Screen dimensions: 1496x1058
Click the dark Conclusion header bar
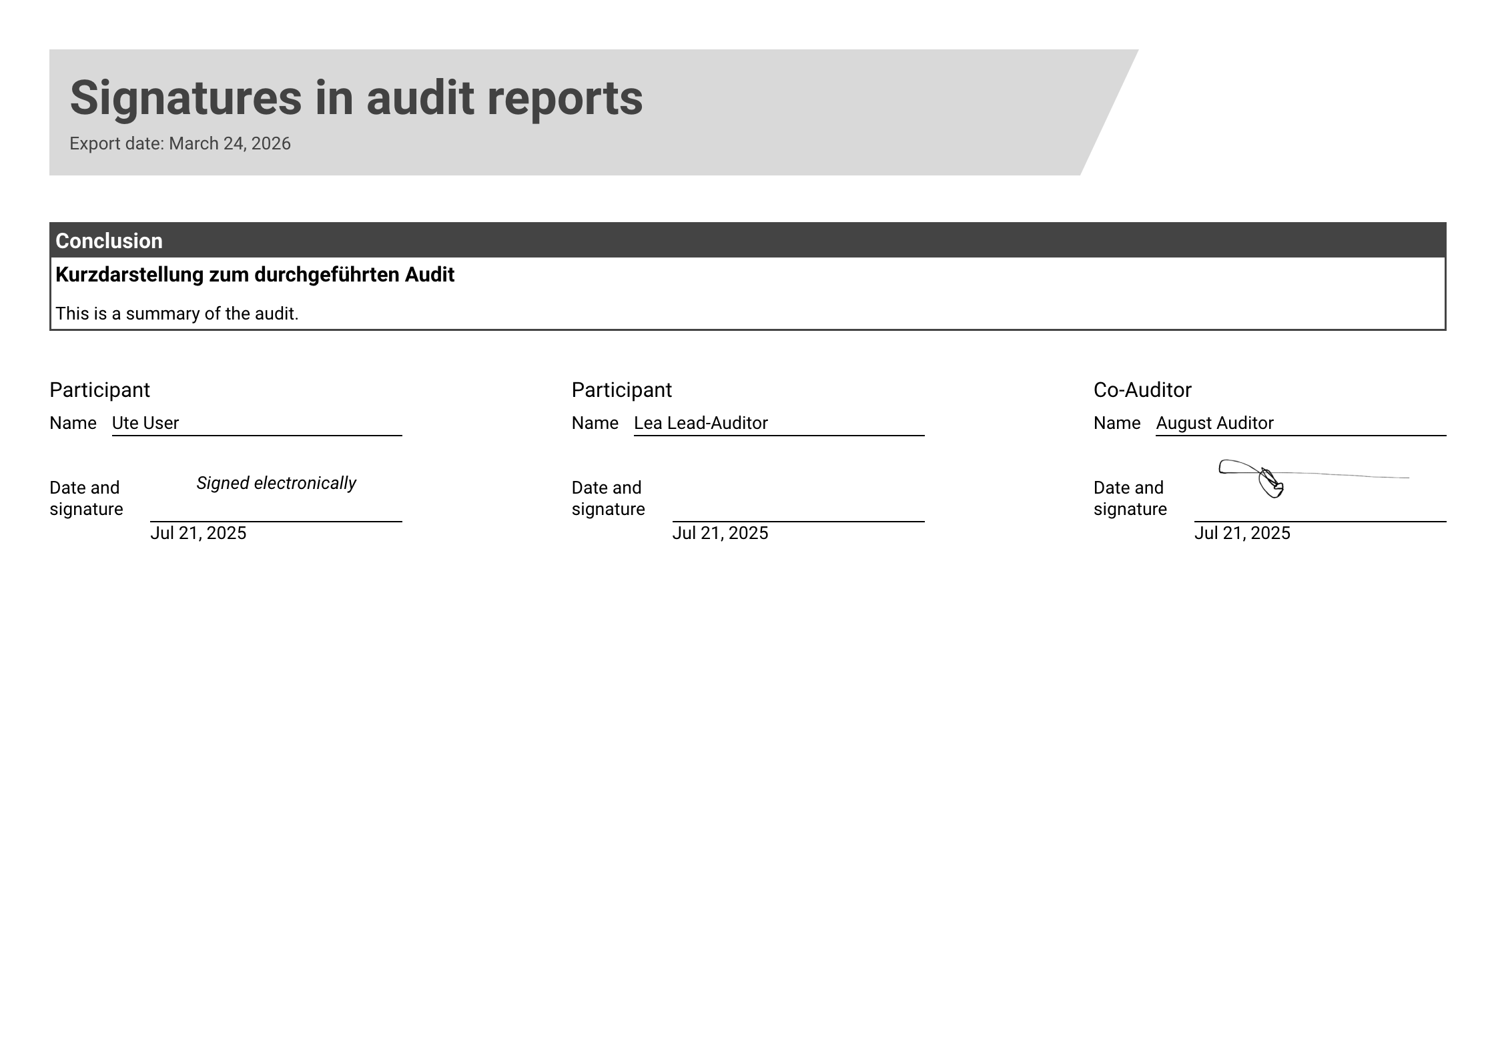(747, 240)
